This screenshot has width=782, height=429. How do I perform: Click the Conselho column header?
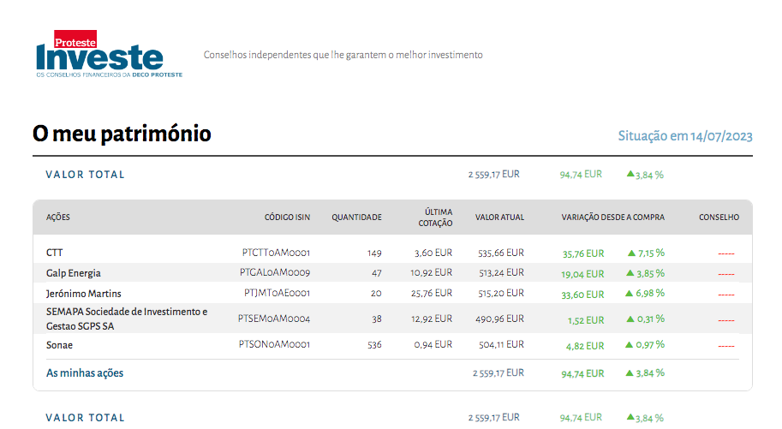tap(719, 217)
